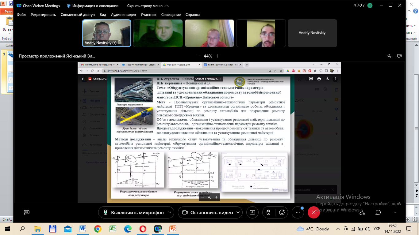The image size is (419, 235).
Task: Open Информация о совещании
Action: (93, 6)
